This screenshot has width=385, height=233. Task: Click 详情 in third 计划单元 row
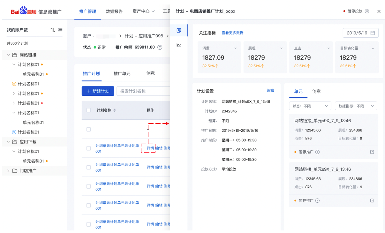(x=150, y=186)
